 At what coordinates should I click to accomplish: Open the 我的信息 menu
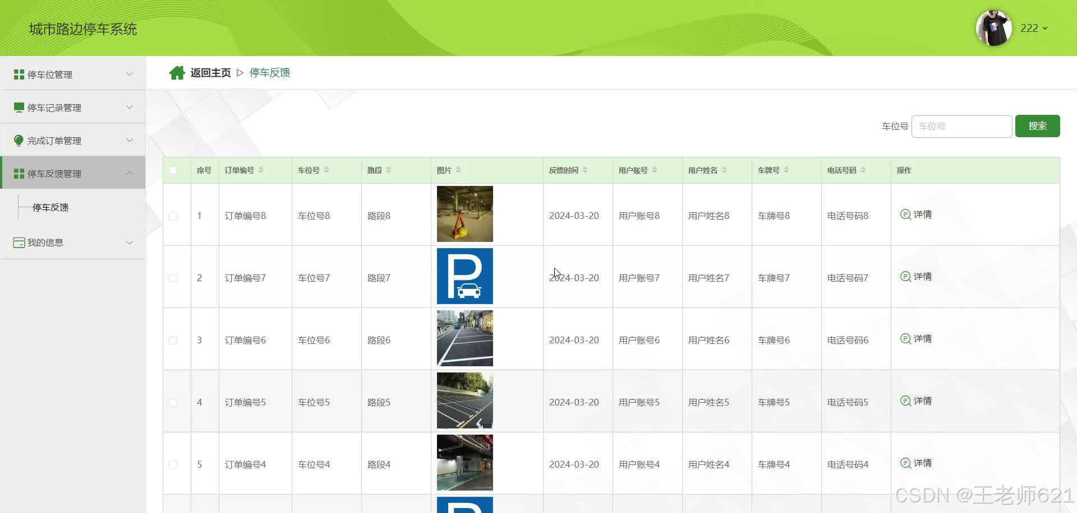tap(73, 242)
